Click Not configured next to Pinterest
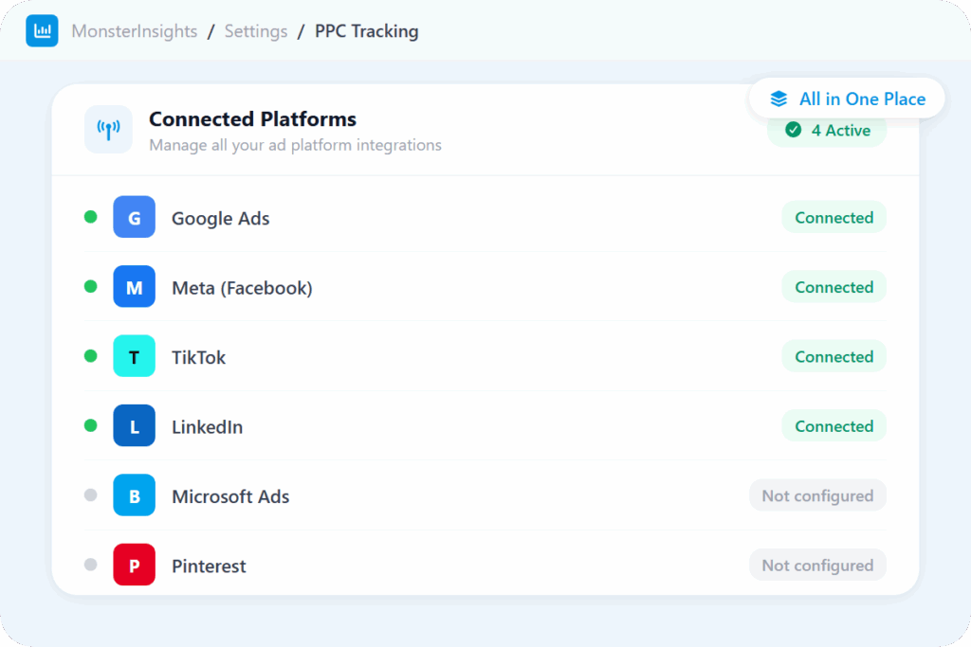The width and height of the screenshot is (971, 647). [x=817, y=566]
